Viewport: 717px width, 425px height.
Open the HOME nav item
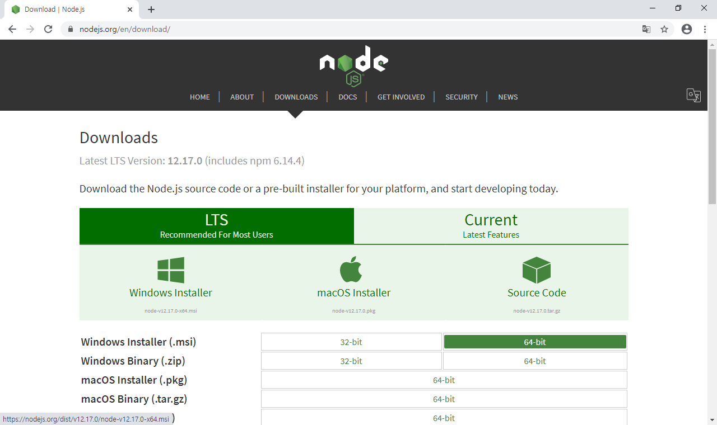[200, 97]
